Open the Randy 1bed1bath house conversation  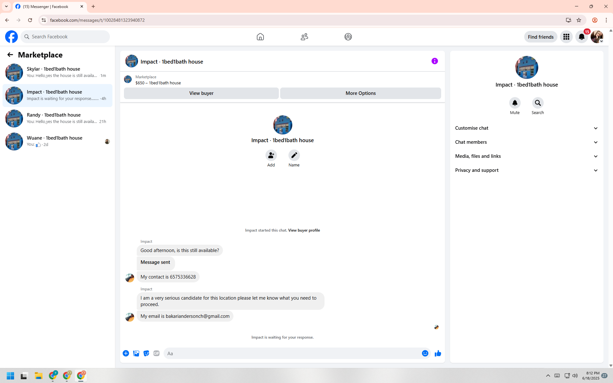coord(57,119)
